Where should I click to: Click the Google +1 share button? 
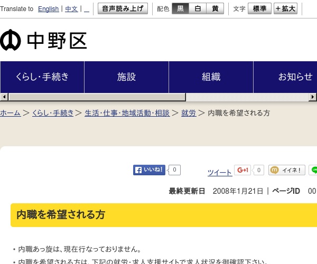coord(243,170)
